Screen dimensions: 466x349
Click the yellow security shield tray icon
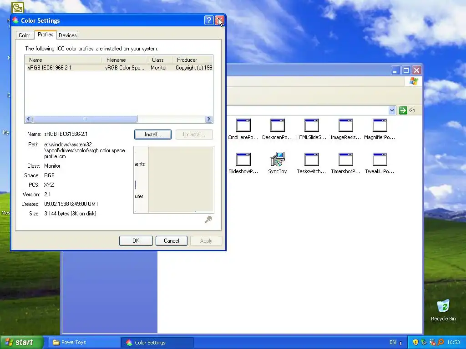pos(415,343)
